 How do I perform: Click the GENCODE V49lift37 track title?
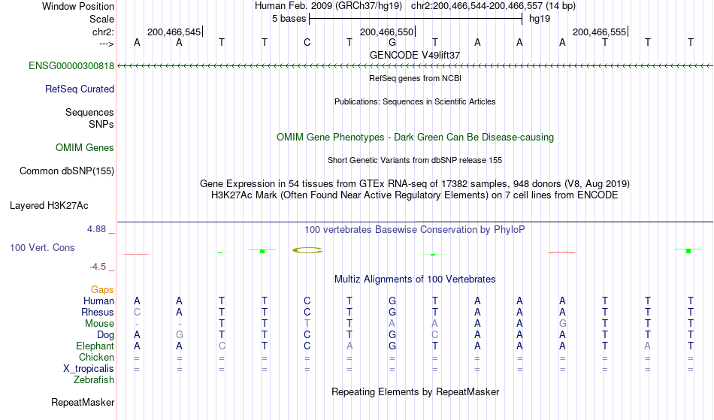coord(415,55)
